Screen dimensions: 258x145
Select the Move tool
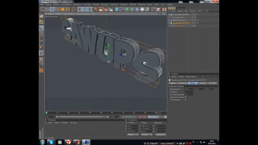pyautogui.click(x=57, y=9)
